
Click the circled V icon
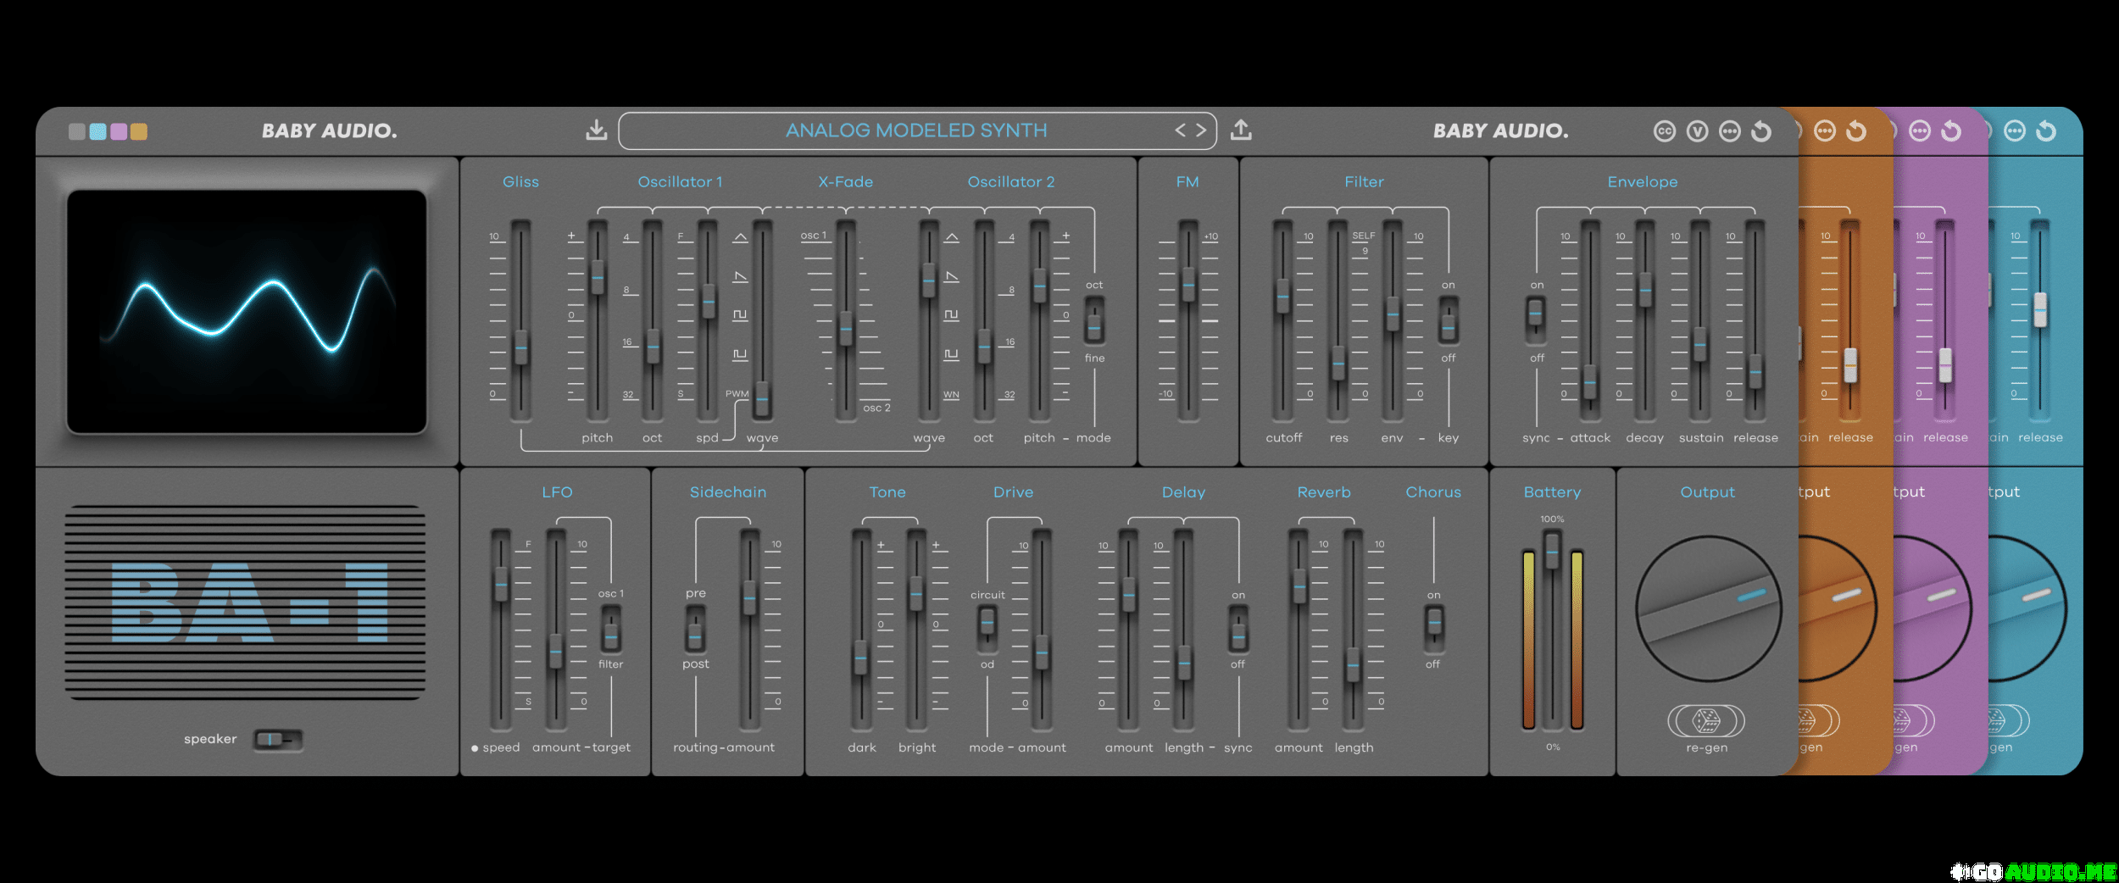click(1697, 131)
